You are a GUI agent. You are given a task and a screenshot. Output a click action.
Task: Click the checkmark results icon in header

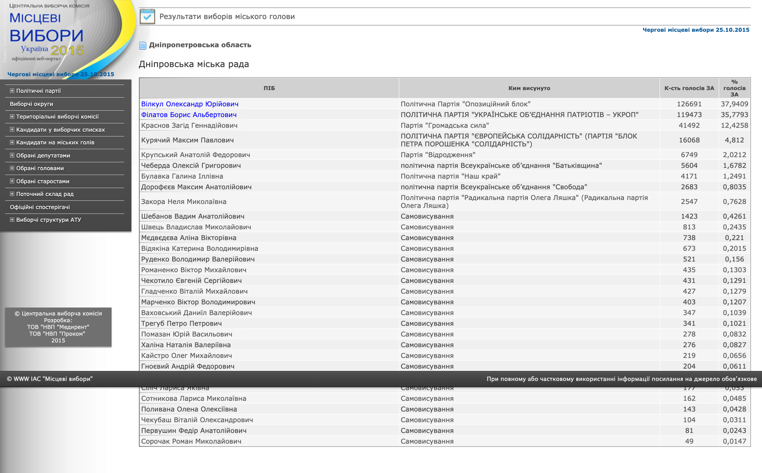click(x=147, y=17)
